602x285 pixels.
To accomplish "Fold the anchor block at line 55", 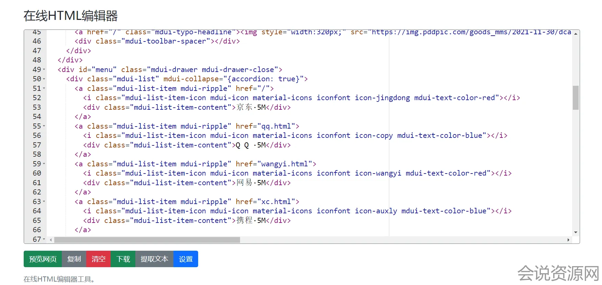I will 44,126.
